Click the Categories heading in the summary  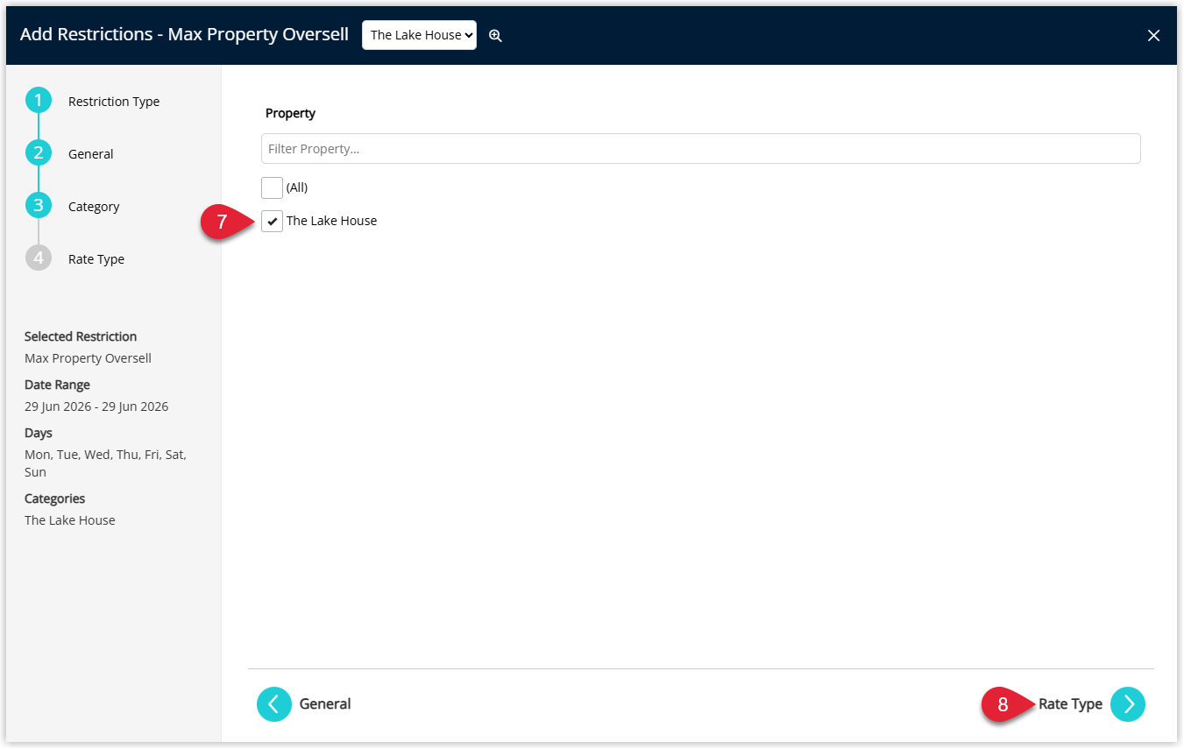pos(55,498)
